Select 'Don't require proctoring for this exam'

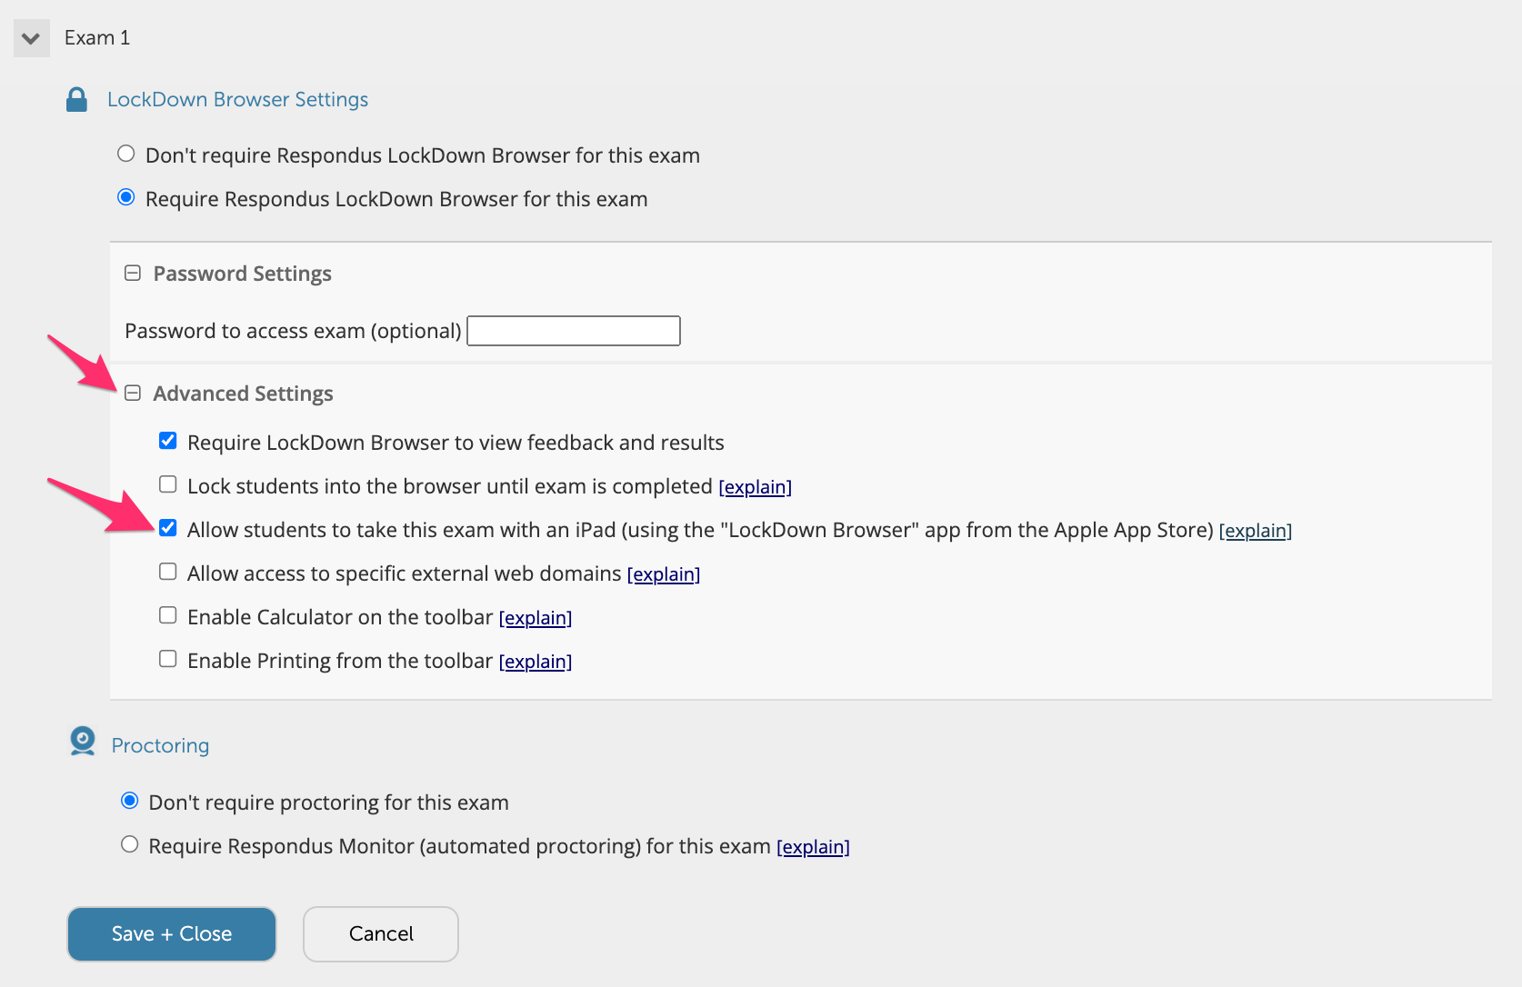pyautogui.click(x=129, y=800)
